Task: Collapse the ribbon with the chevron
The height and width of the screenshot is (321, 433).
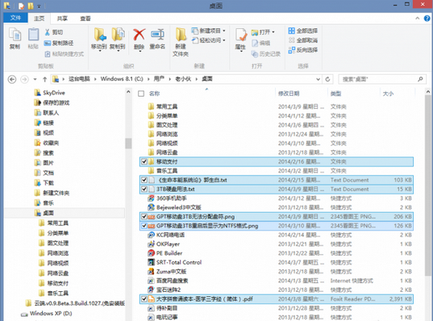Action: (x=417, y=19)
